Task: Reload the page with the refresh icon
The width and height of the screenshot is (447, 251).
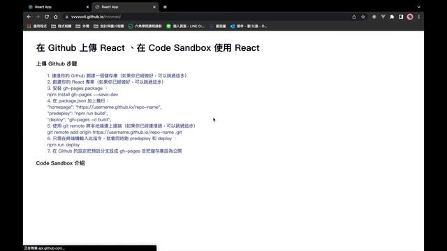Action: [47, 17]
